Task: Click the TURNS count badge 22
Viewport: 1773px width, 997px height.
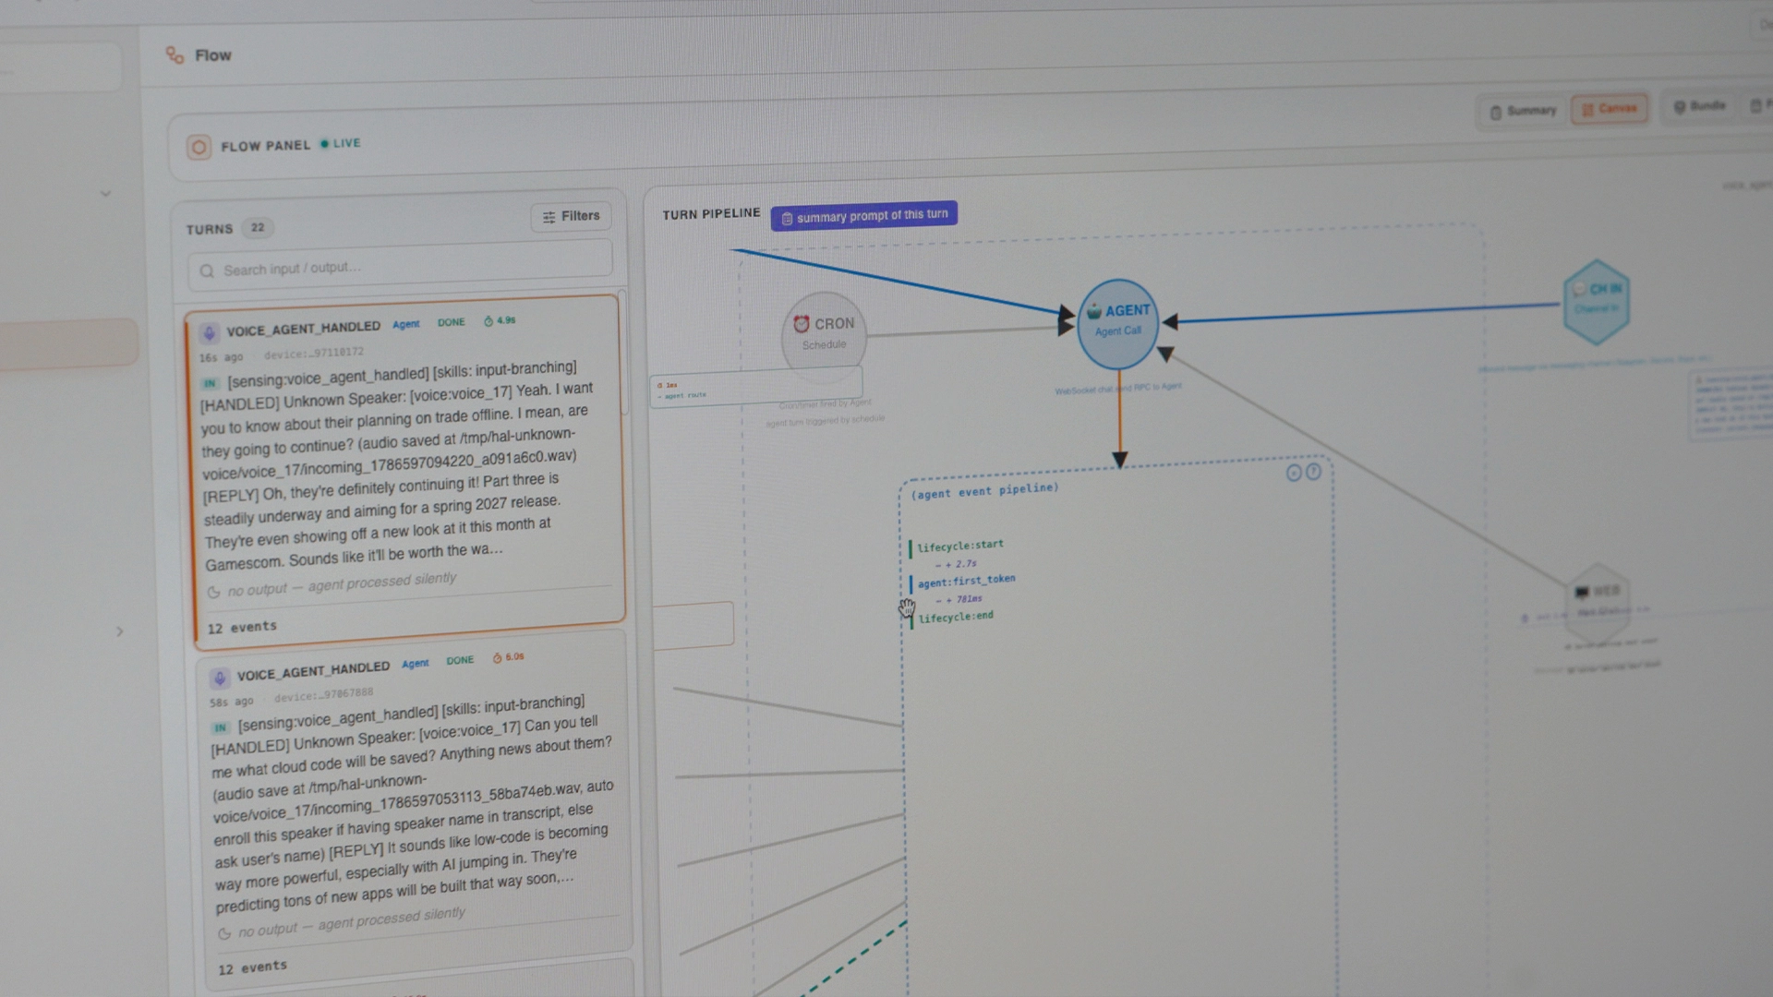Action: (258, 228)
